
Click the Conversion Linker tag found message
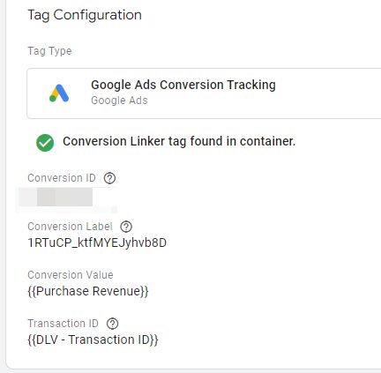[179, 141]
